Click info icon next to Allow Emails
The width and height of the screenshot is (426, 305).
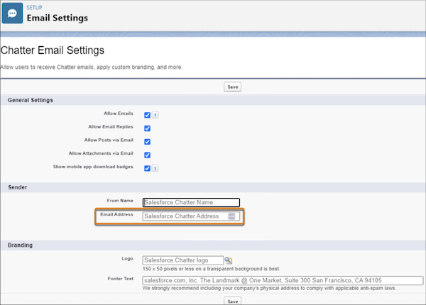click(x=155, y=115)
